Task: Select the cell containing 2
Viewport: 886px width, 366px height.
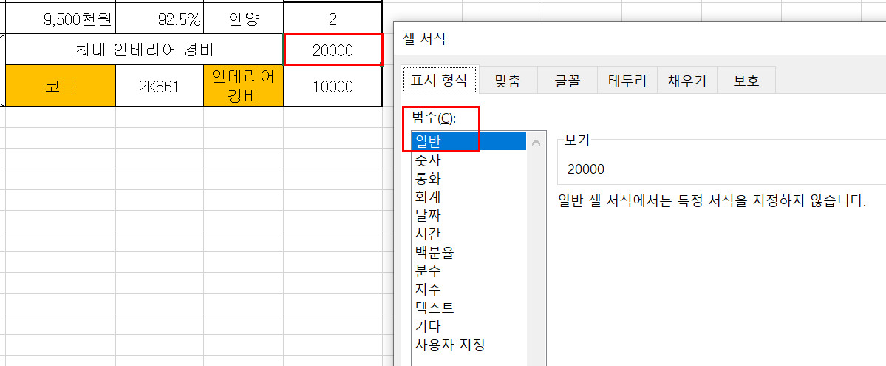Action: (x=333, y=18)
